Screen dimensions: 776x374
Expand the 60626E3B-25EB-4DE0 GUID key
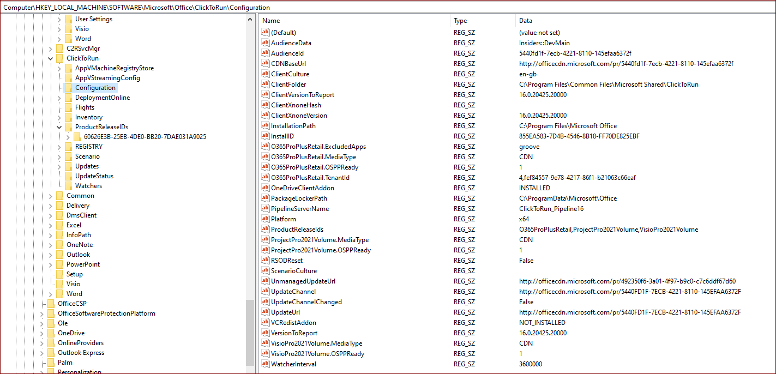pos(68,137)
